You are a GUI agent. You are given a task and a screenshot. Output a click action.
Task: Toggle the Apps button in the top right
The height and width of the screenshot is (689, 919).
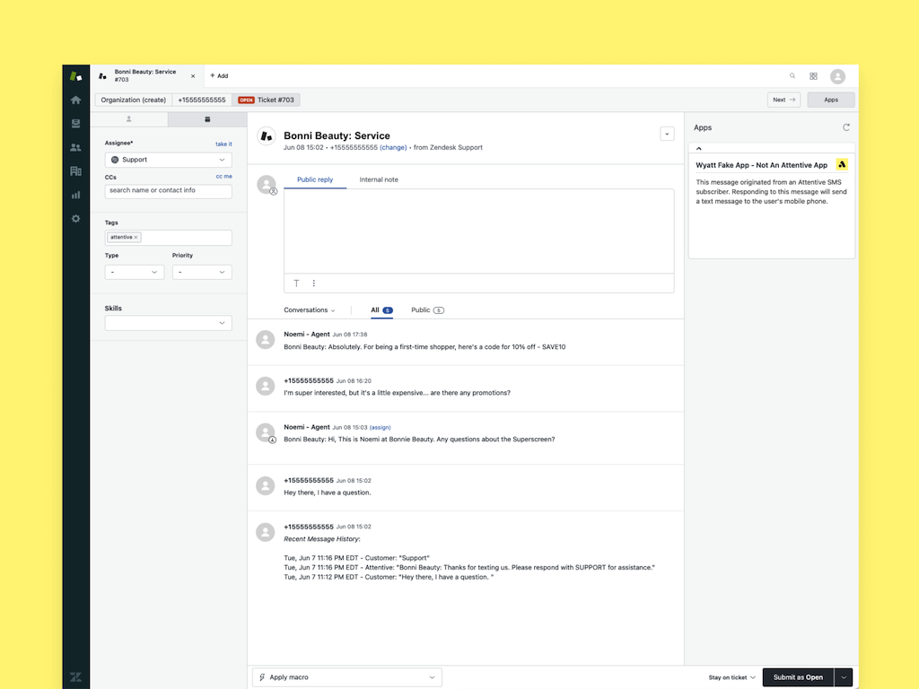click(830, 100)
